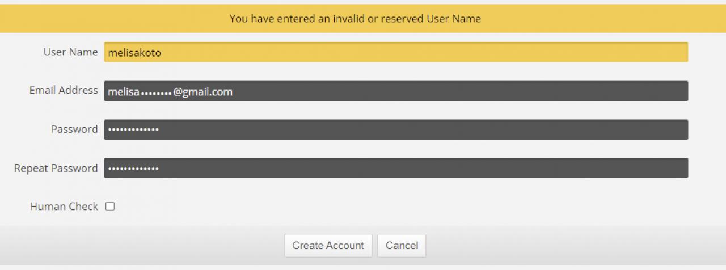Click the Create Account button
Screen dimensions: 726x270
pyautogui.click(x=328, y=246)
